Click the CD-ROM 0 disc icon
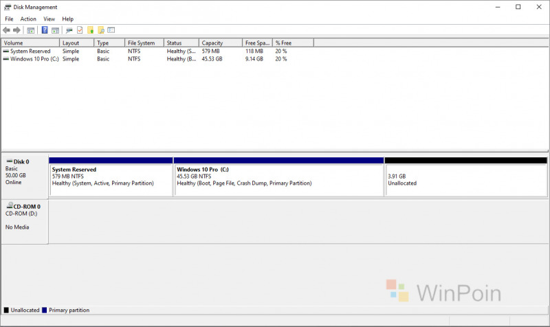The height and width of the screenshot is (327, 550). coord(10,205)
